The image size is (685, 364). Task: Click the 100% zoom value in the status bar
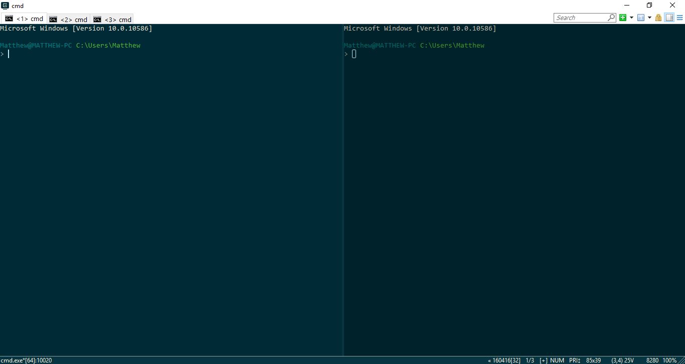coord(669,360)
